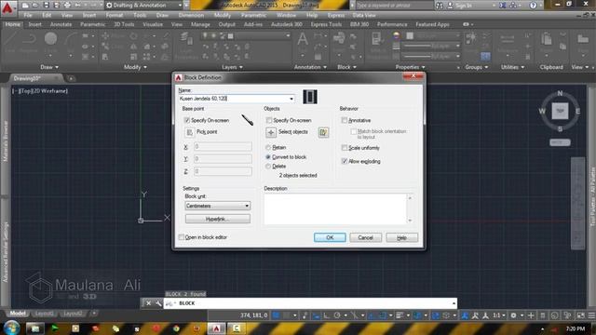Click the Plot printer icon in quick access
This screenshot has width=596, height=335.
(x=67, y=6)
